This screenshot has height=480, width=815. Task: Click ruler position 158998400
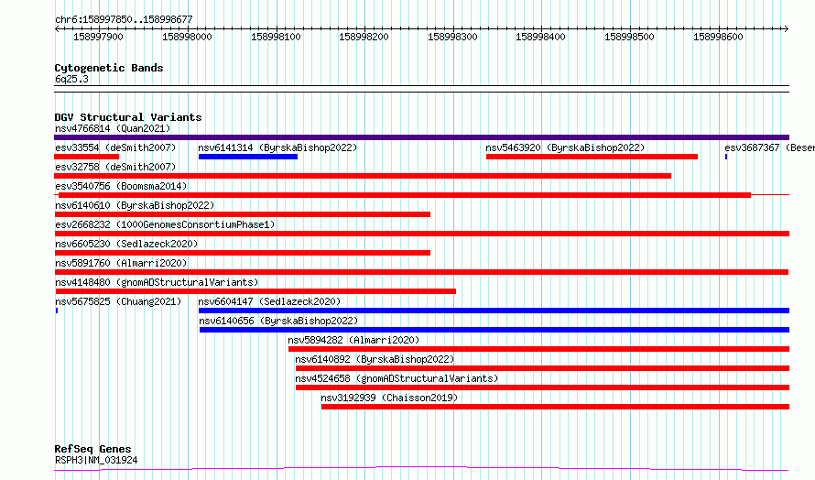click(540, 37)
